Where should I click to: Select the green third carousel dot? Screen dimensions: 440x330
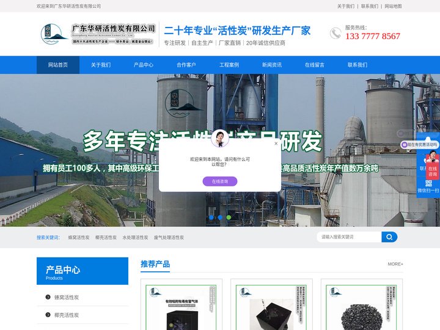coord(229,218)
